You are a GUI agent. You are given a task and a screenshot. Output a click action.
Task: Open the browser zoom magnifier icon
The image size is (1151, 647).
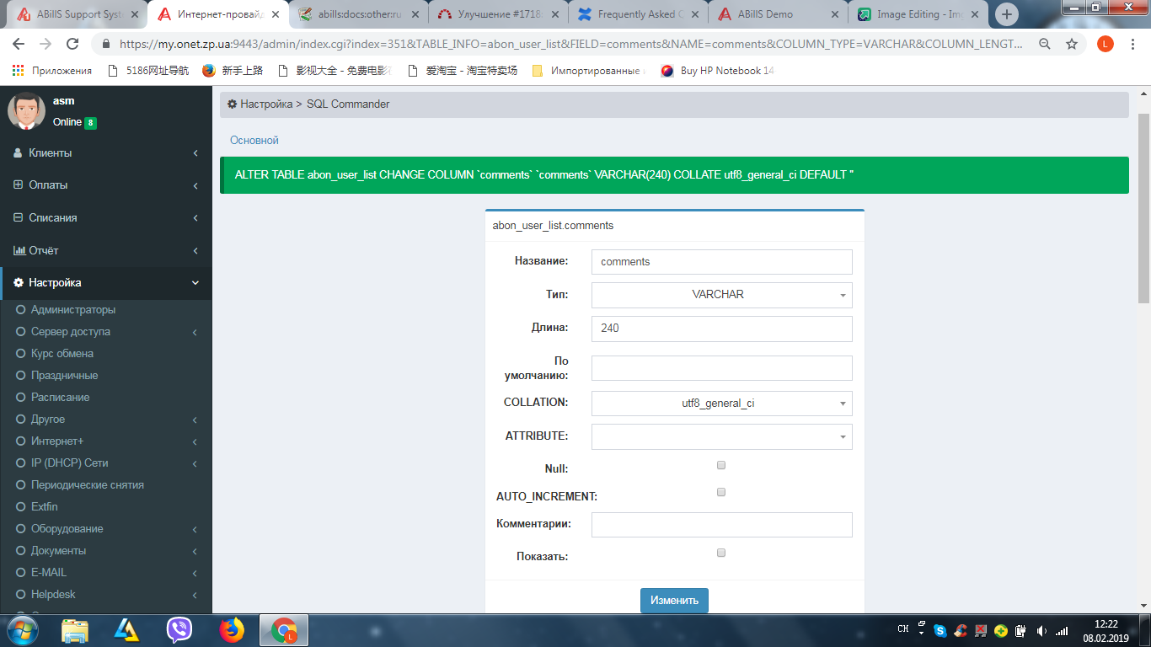[1044, 44]
